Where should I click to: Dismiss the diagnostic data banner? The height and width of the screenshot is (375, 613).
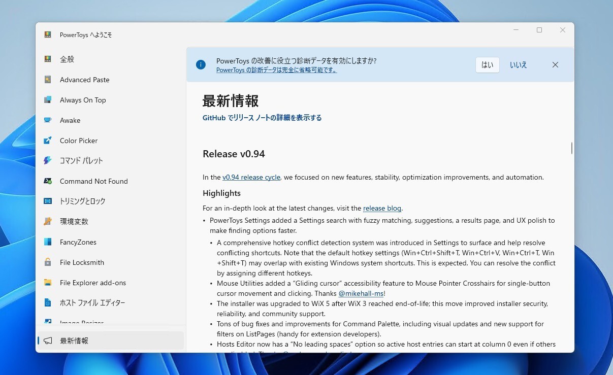(x=555, y=65)
